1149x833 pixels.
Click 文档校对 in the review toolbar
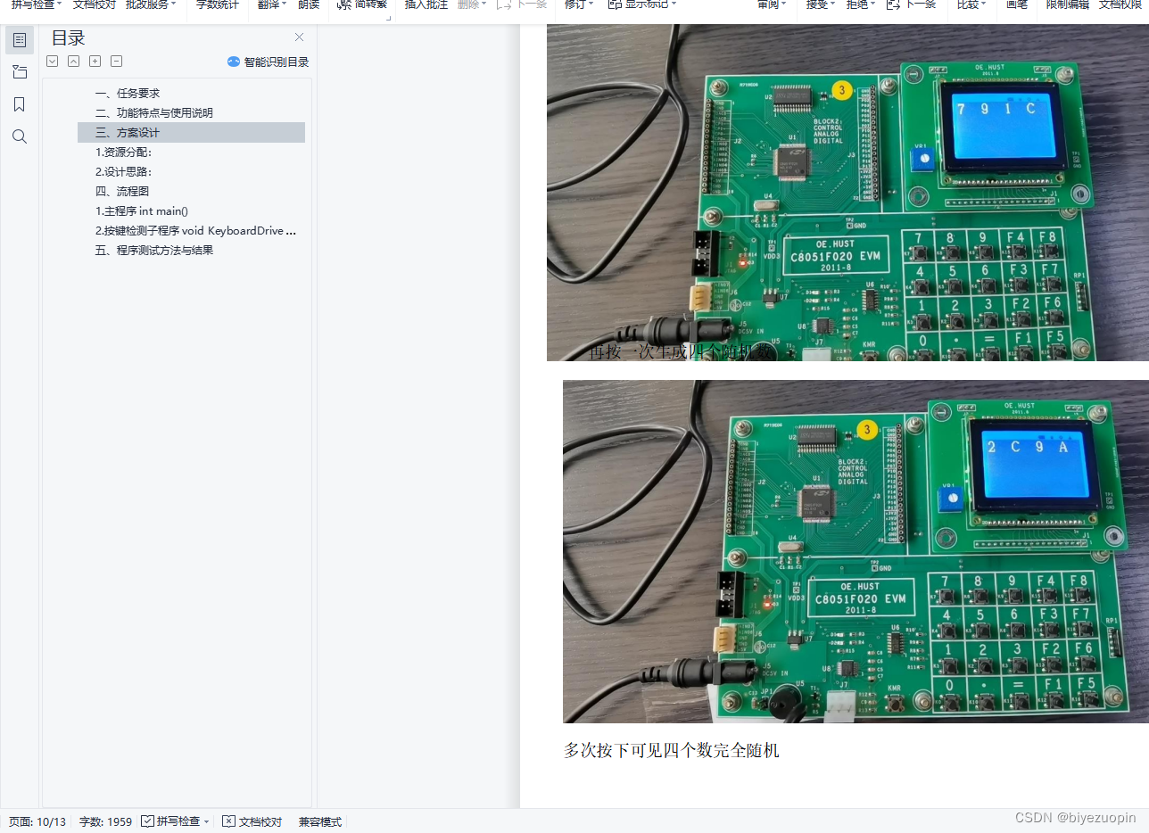click(95, 4)
